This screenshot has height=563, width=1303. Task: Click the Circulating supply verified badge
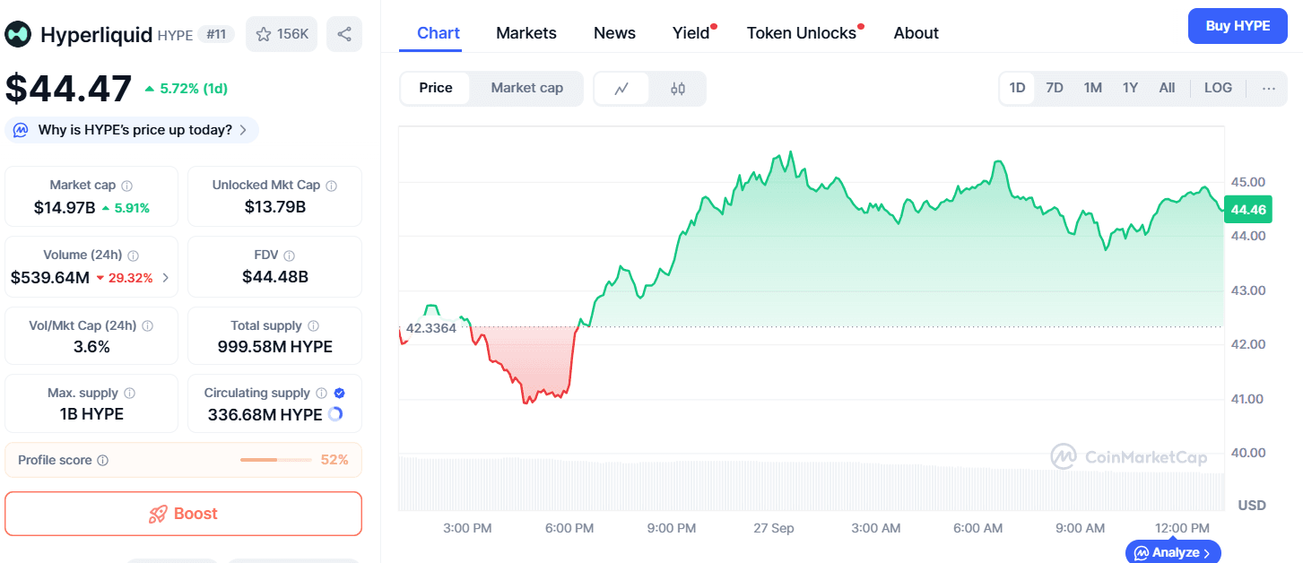click(x=340, y=393)
